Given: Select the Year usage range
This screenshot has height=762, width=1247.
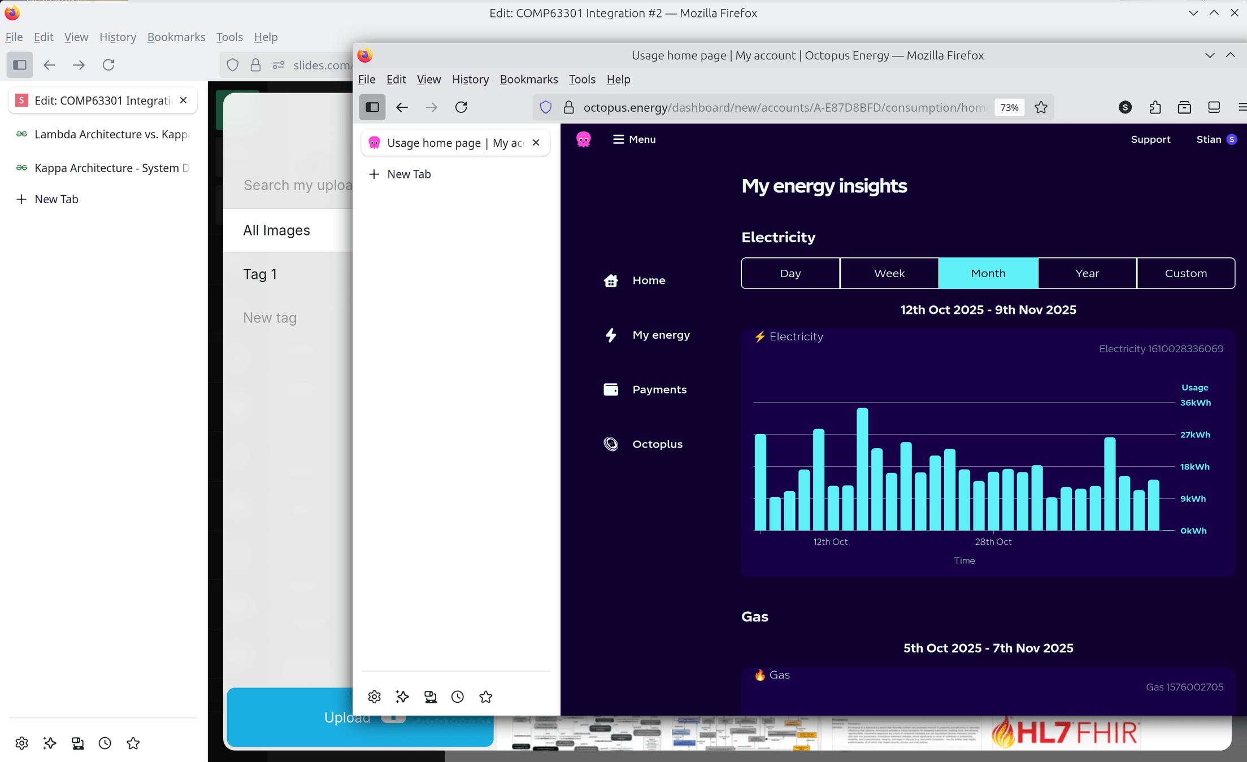Looking at the screenshot, I should click(x=1087, y=273).
